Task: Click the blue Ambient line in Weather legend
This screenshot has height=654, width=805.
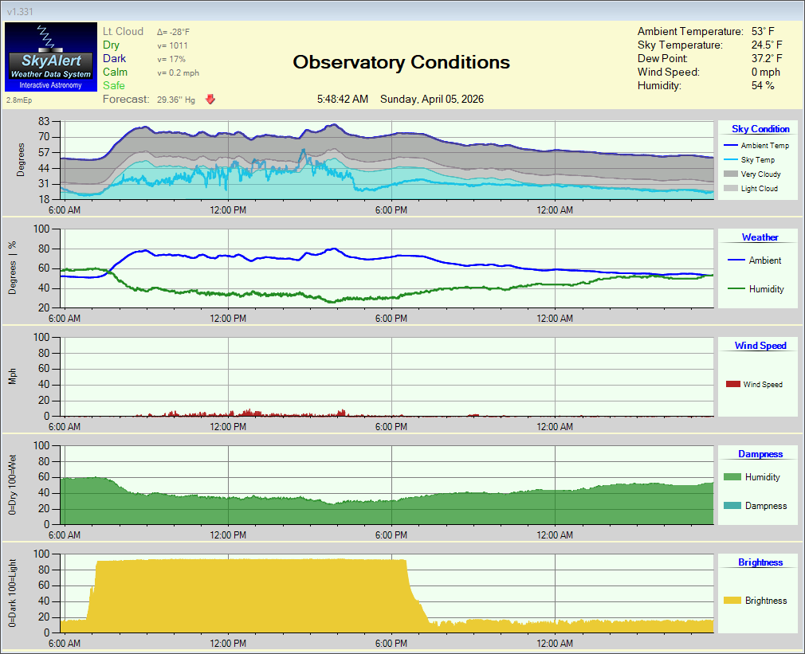Action: point(736,260)
